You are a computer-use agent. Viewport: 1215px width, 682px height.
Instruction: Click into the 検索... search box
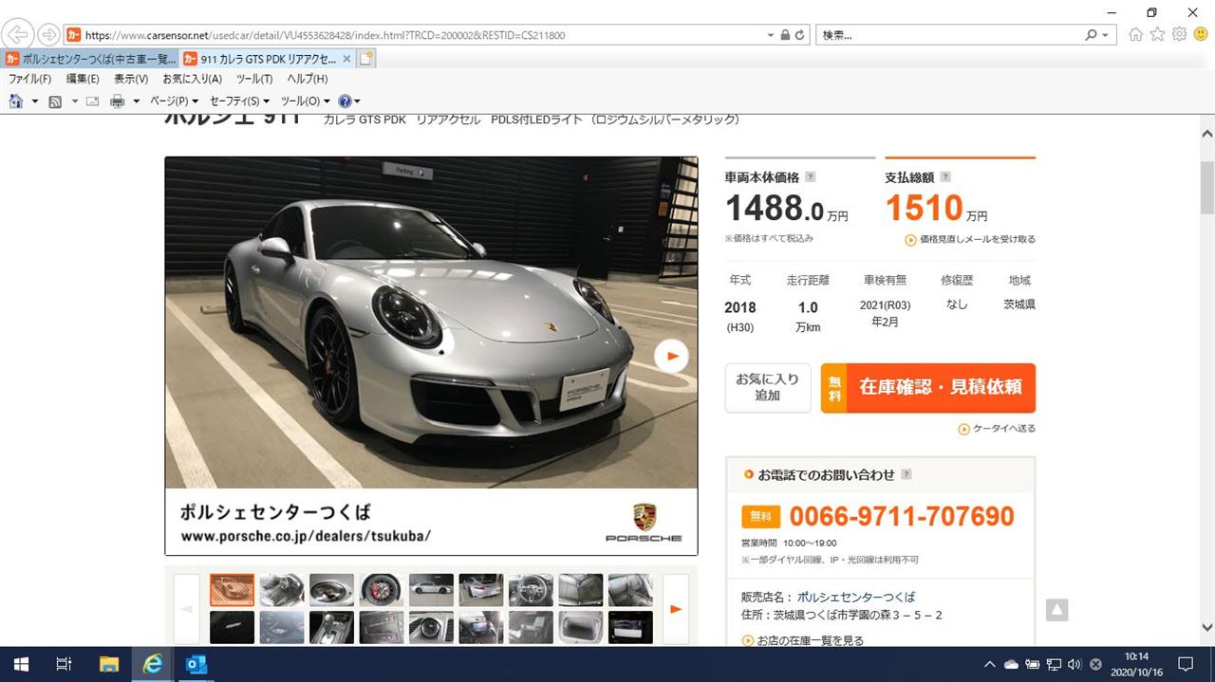pos(949,35)
